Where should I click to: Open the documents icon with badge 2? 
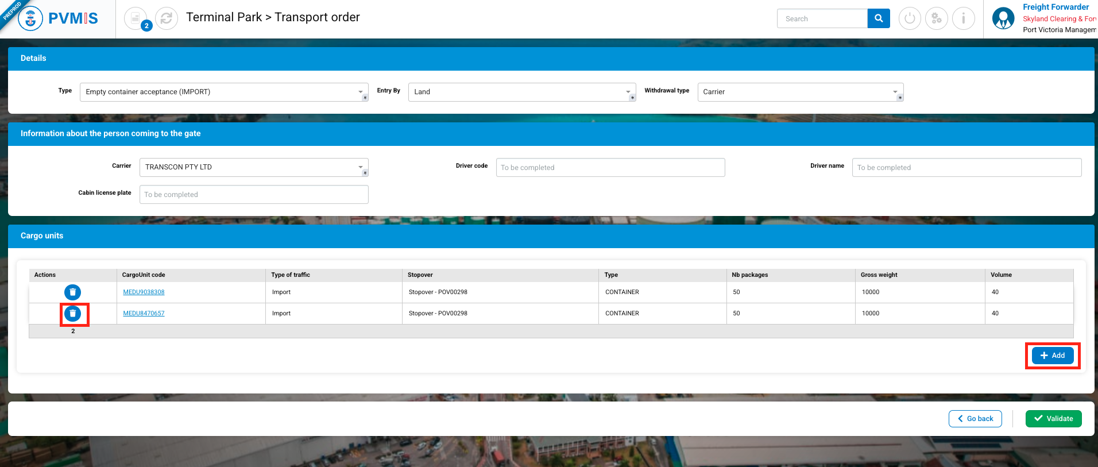coord(136,18)
